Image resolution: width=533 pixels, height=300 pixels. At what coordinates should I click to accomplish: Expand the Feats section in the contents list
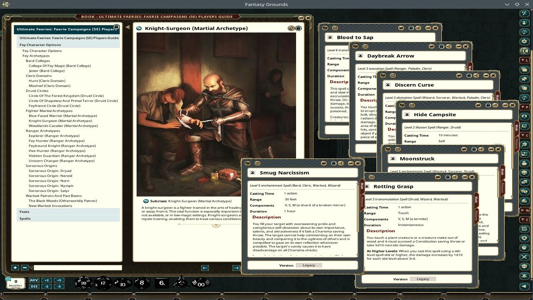[x=23, y=212]
